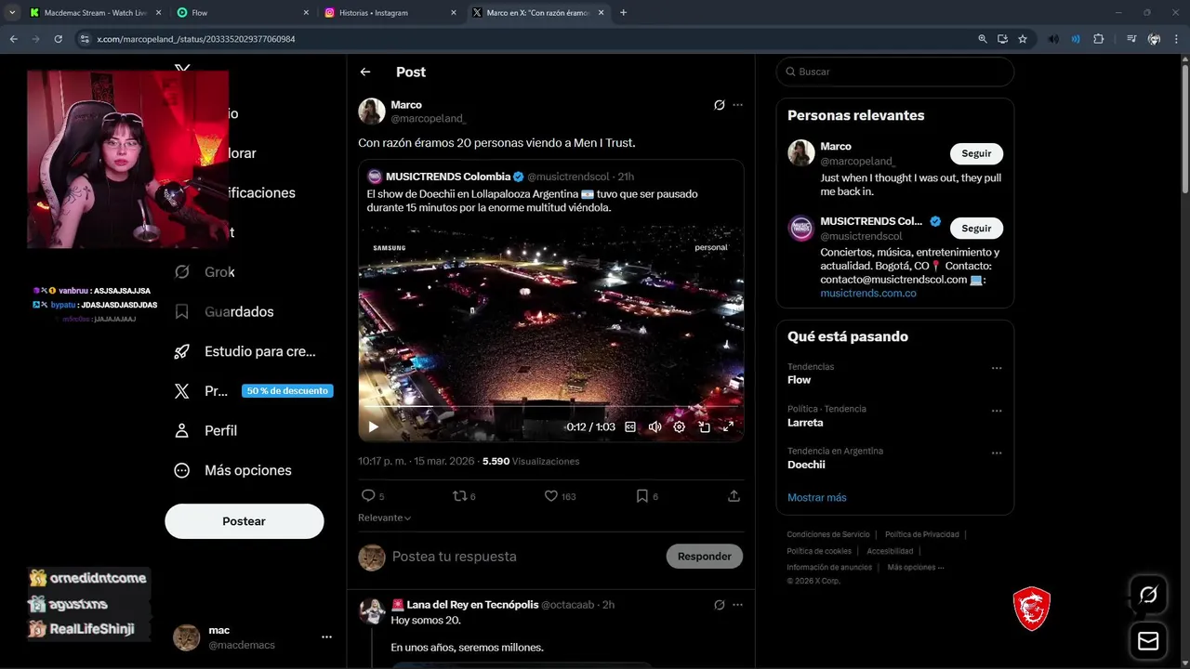Open the browser extensions puzzle icon
This screenshot has width=1190, height=669.
(1099, 39)
